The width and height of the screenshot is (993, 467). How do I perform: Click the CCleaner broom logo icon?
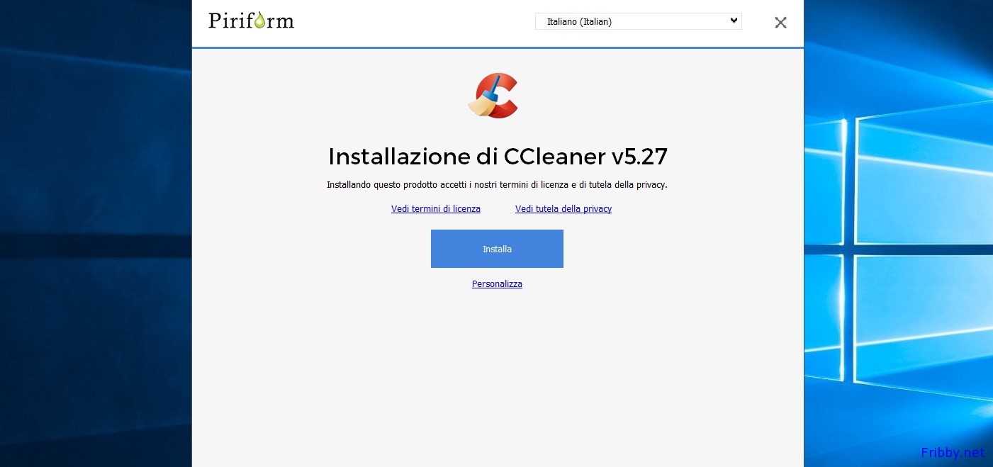(493, 96)
